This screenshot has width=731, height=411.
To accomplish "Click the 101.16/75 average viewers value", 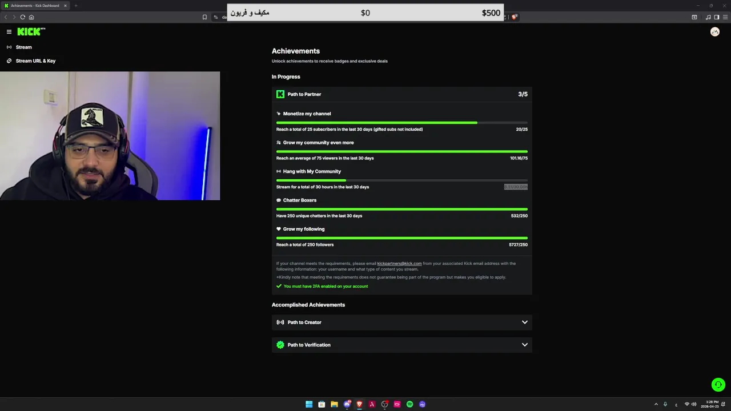I will [519, 158].
